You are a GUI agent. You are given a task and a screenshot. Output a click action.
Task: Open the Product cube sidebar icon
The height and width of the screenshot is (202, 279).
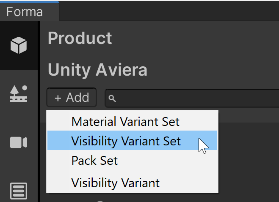pyautogui.click(x=19, y=45)
